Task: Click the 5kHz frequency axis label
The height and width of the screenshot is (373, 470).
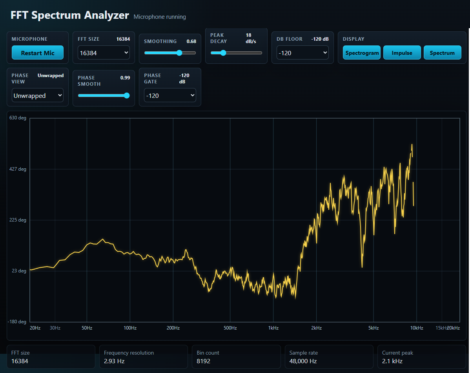Action: [373, 328]
